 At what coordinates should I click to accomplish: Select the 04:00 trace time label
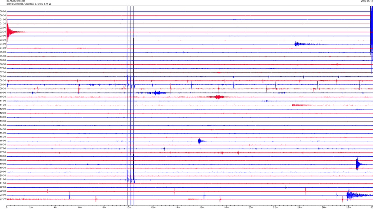(3, 44)
